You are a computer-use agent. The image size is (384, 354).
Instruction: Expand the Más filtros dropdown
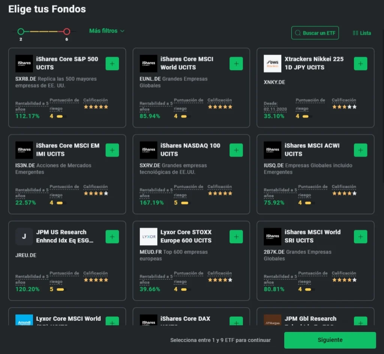pyautogui.click(x=106, y=31)
